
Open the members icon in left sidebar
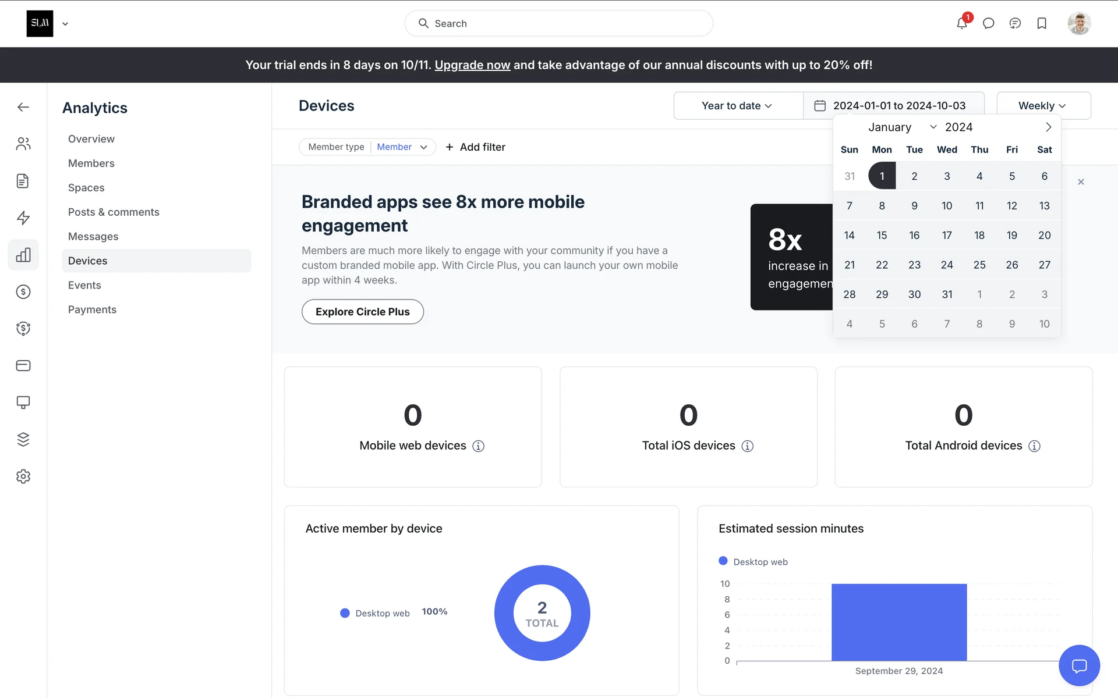23,144
